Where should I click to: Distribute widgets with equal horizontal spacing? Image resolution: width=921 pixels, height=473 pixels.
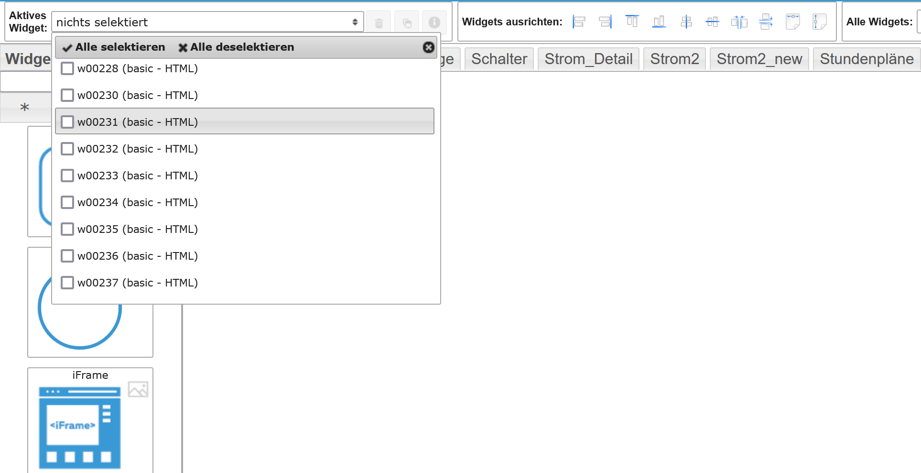click(x=739, y=22)
